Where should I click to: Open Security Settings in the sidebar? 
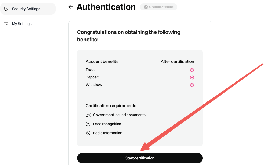pyautogui.click(x=26, y=9)
